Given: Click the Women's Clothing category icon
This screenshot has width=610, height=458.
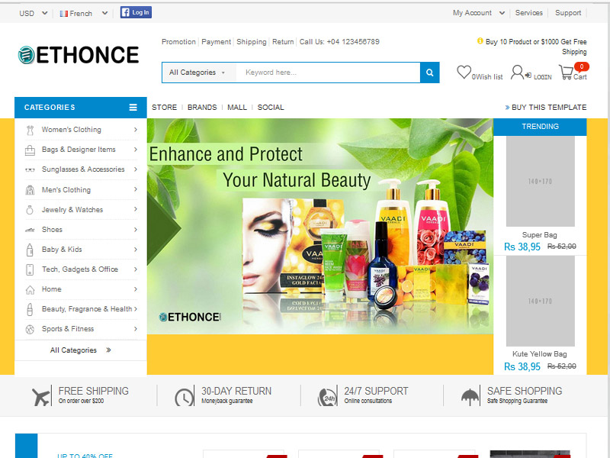Looking at the screenshot, I should pyautogui.click(x=30, y=130).
